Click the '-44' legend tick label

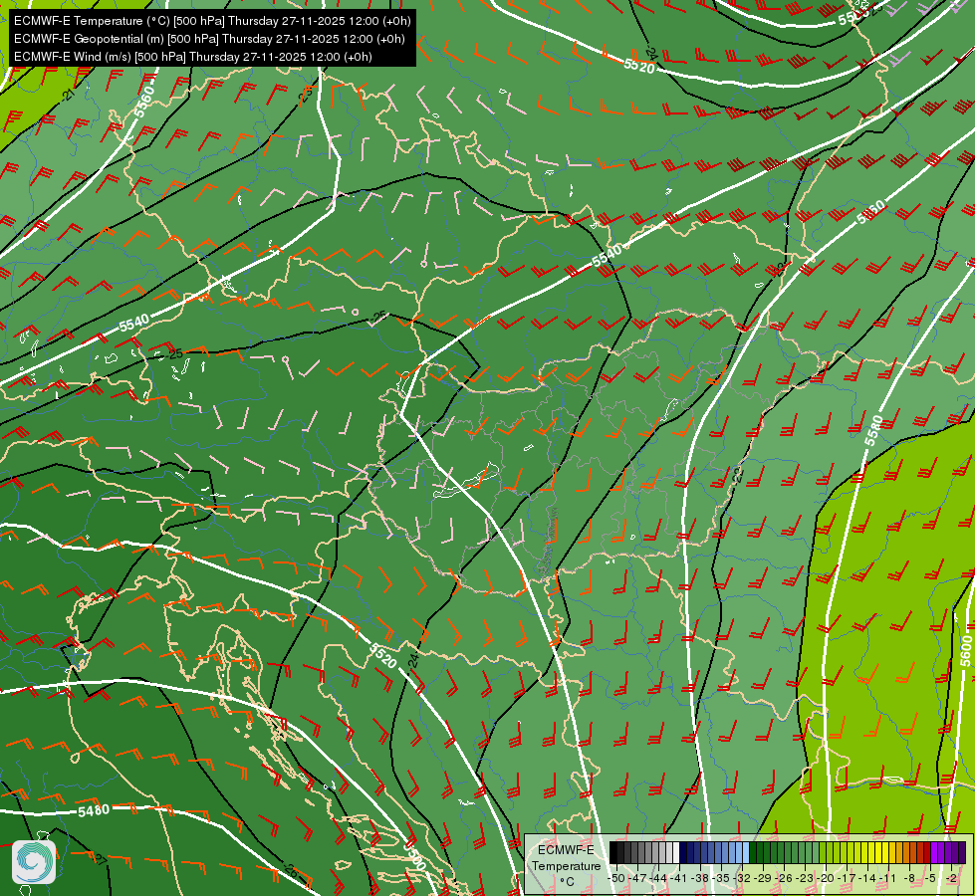click(658, 879)
